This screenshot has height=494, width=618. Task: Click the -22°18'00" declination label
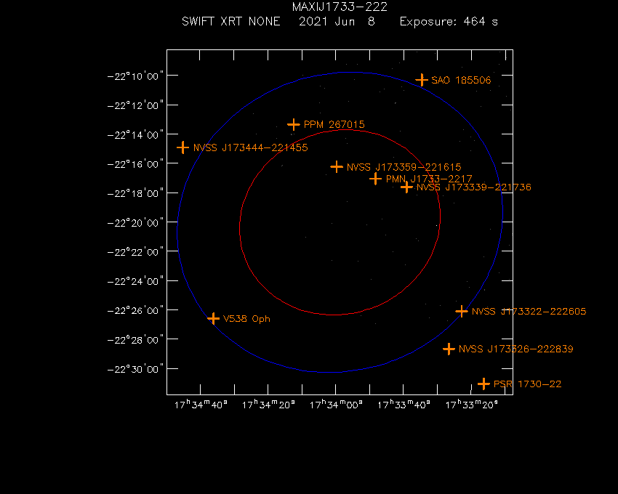(x=135, y=193)
